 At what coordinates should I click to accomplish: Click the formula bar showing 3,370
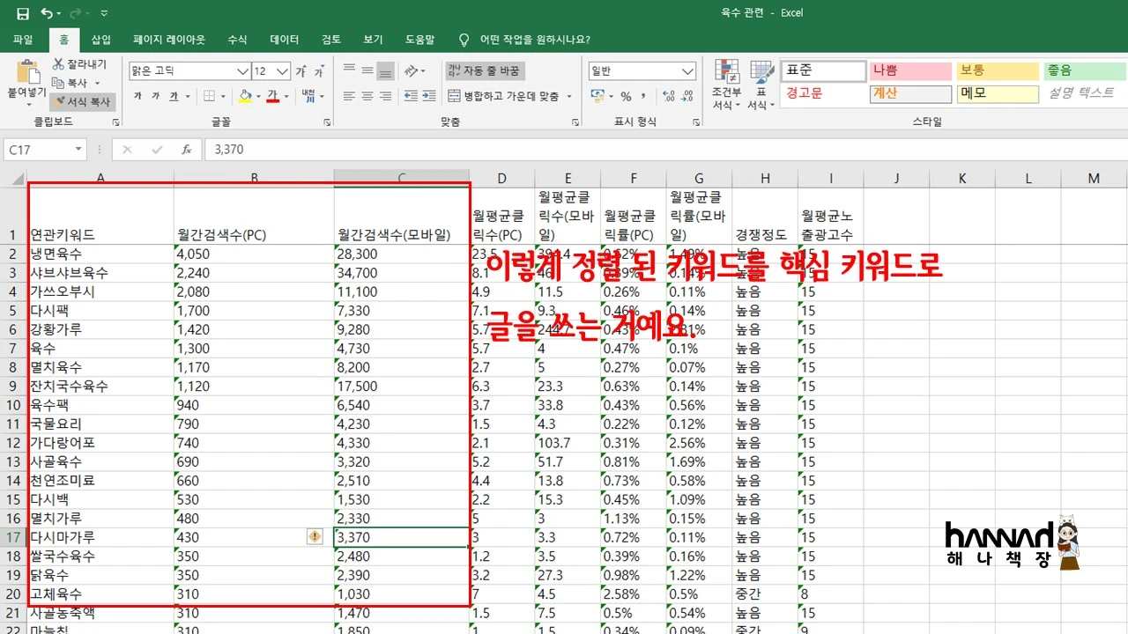pyautogui.click(x=665, y=150)
